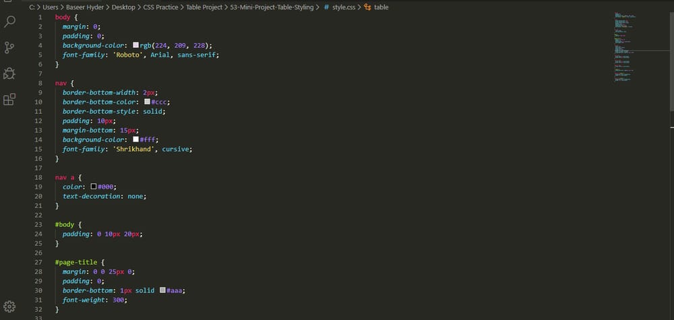Screen dimensions: 674x320
Task: Click line number 1 in gutter
Action: click(40, 18)
